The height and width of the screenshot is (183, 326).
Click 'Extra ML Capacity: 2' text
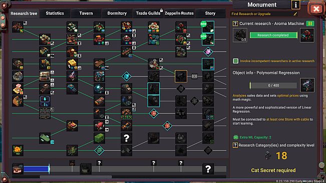pyautogui.click(x=255, y=137)
